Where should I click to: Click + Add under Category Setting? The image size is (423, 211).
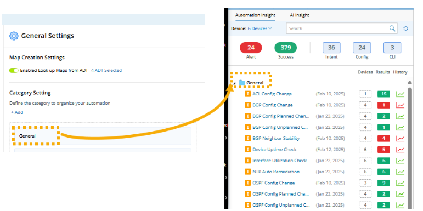coord(17,112)
